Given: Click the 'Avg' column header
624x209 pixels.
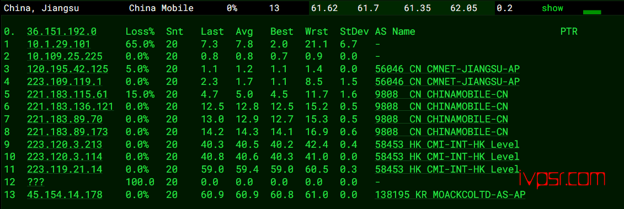Looking at the screenshot, I should click(244, 31).
